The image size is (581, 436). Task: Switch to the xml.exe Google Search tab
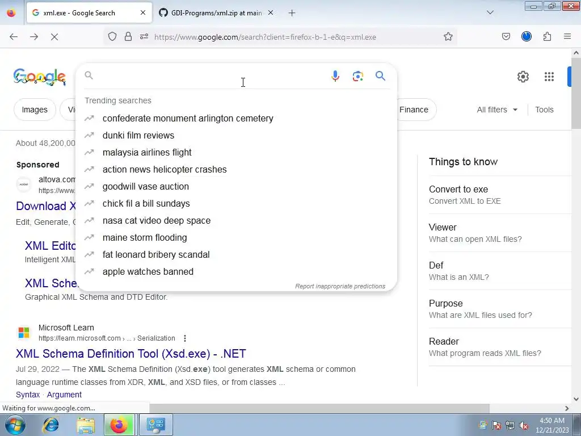coord(89,13)
